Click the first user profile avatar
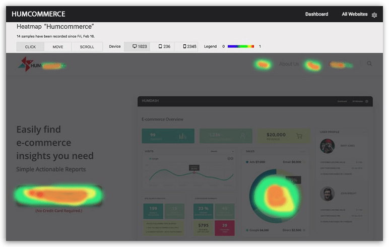 tap(328, 146)
